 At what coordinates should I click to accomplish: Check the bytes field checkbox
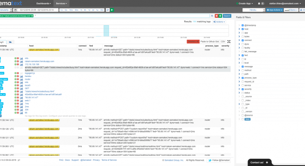(x=242, y=36)
